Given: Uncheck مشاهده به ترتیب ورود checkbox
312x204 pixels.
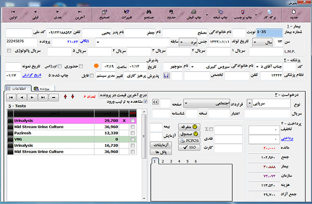Looking at the screenshot, I should (146, 102).
